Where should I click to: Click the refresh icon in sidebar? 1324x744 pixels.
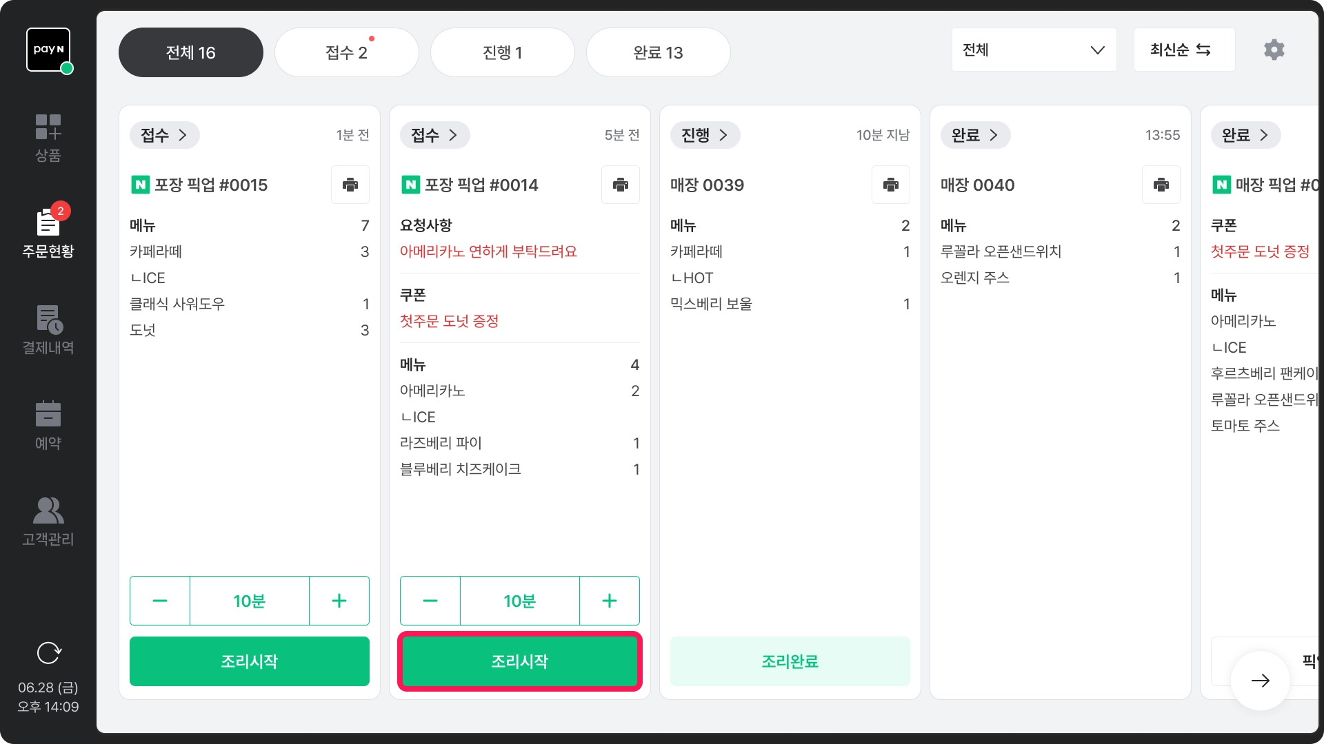tap(48, 652)
